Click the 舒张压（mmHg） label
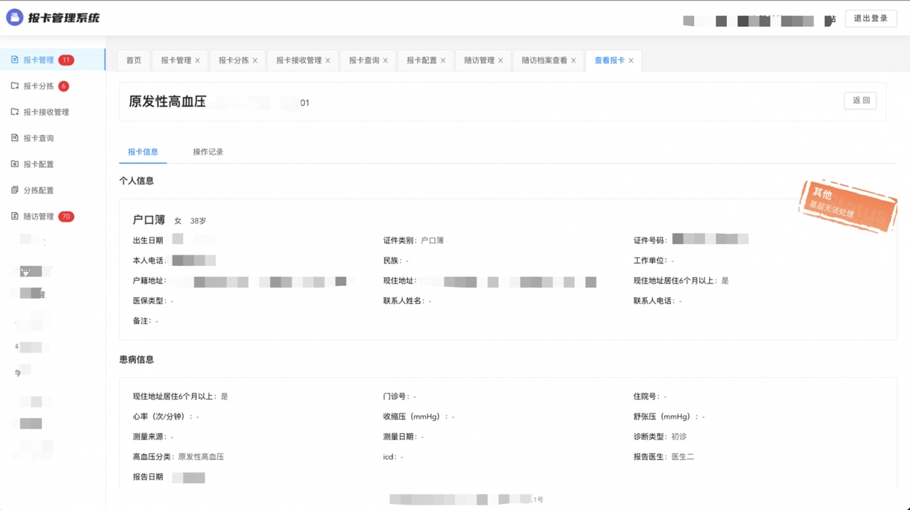910x510 pixels. pyautogui.click(x=664, y=417)
